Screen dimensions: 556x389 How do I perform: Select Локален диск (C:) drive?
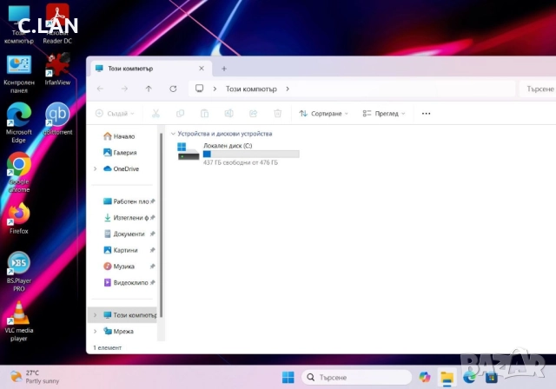[x=235, y=152]
